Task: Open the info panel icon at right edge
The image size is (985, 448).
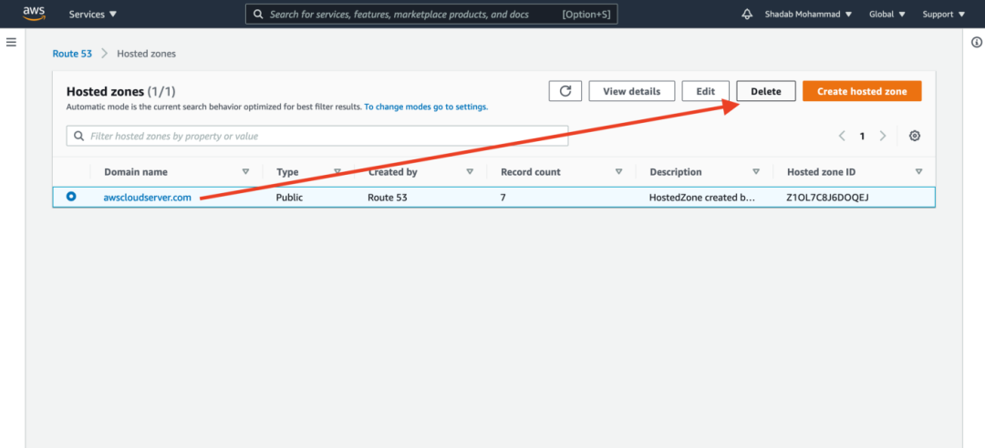Action: 976,43
